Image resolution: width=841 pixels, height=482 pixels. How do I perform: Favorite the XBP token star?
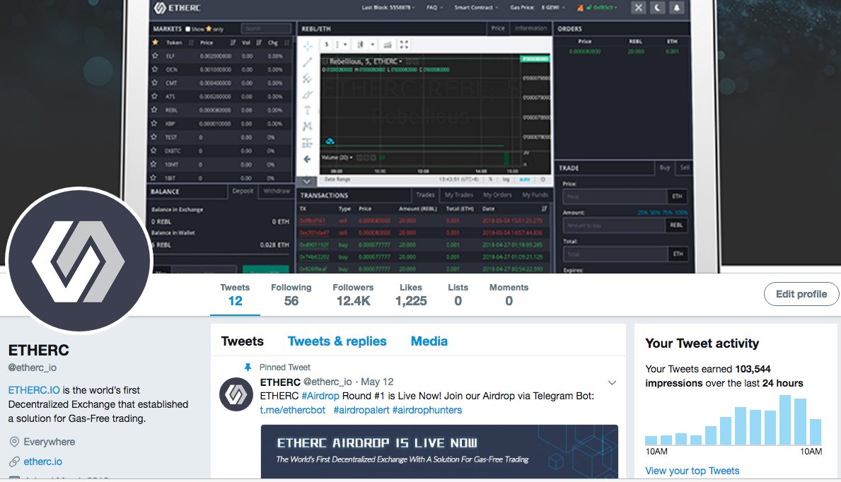click(x=155, y=123)
